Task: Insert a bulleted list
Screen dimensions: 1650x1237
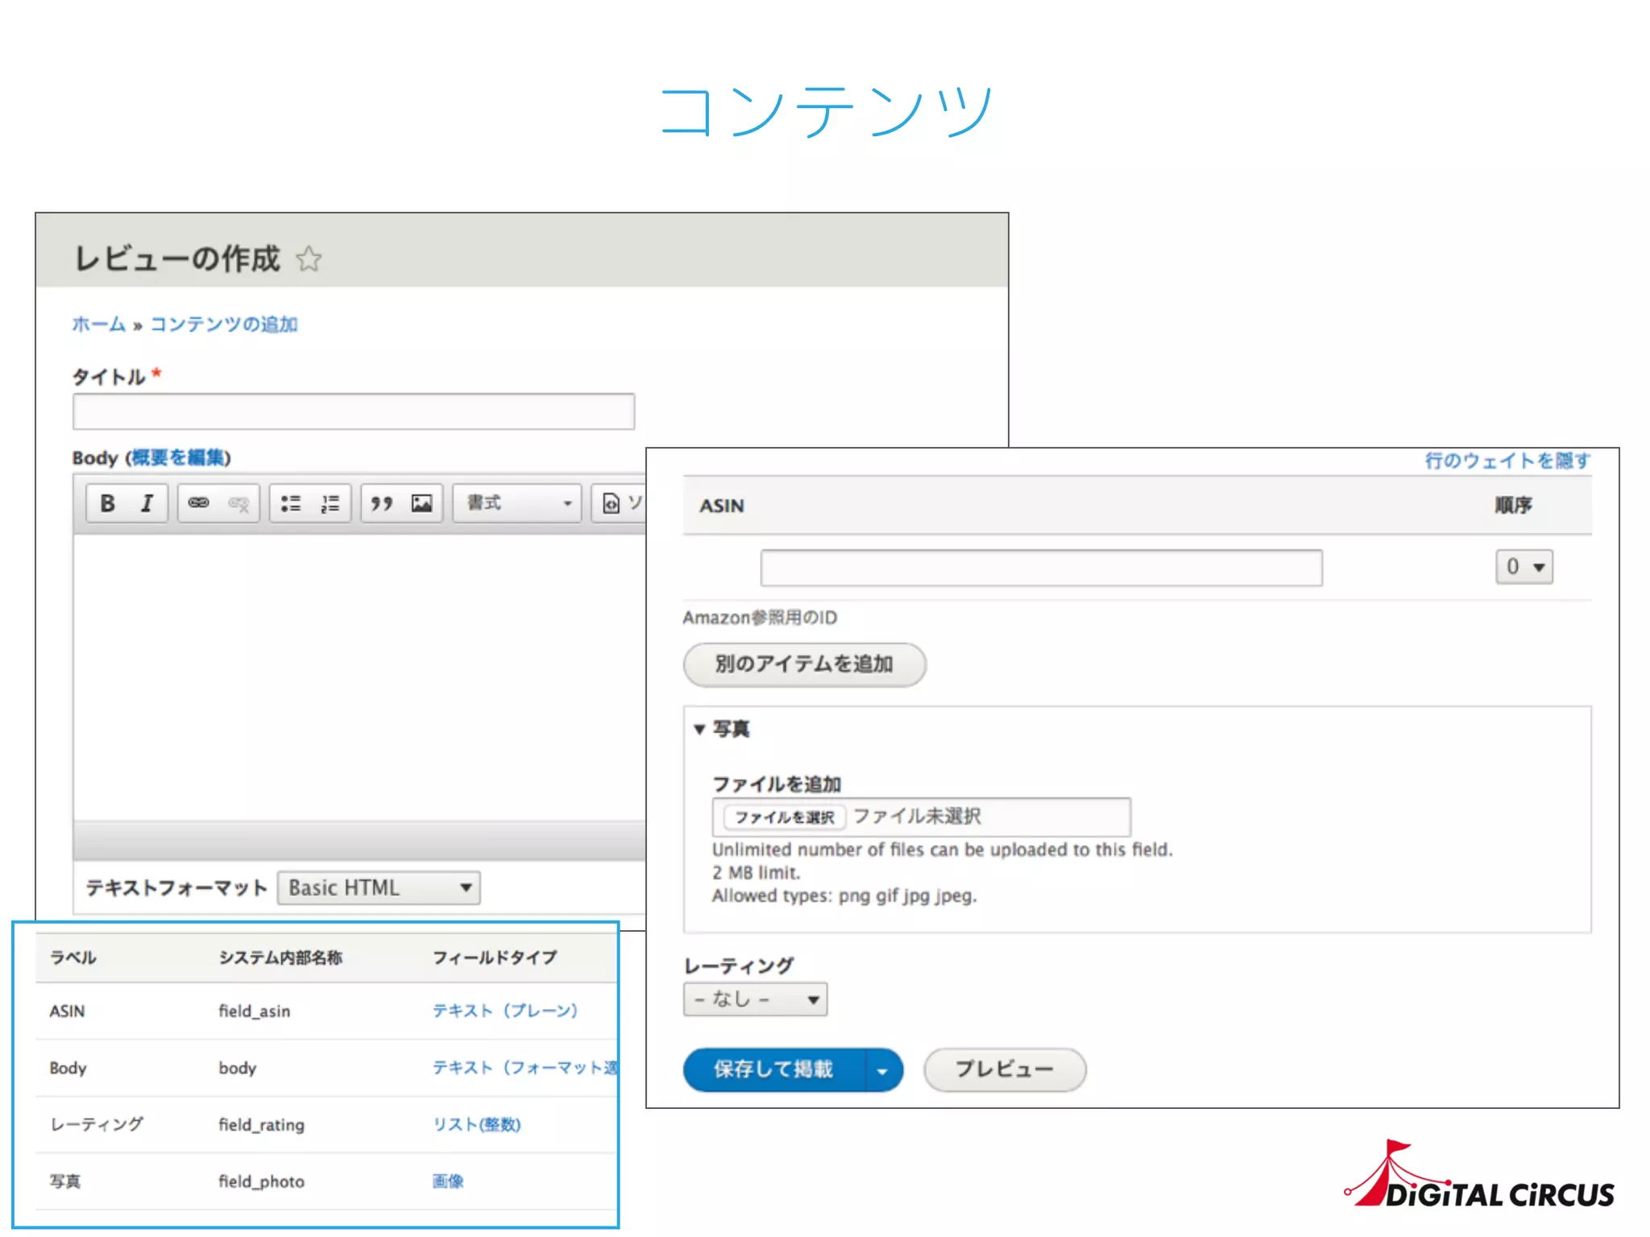Action: point(290,503)
